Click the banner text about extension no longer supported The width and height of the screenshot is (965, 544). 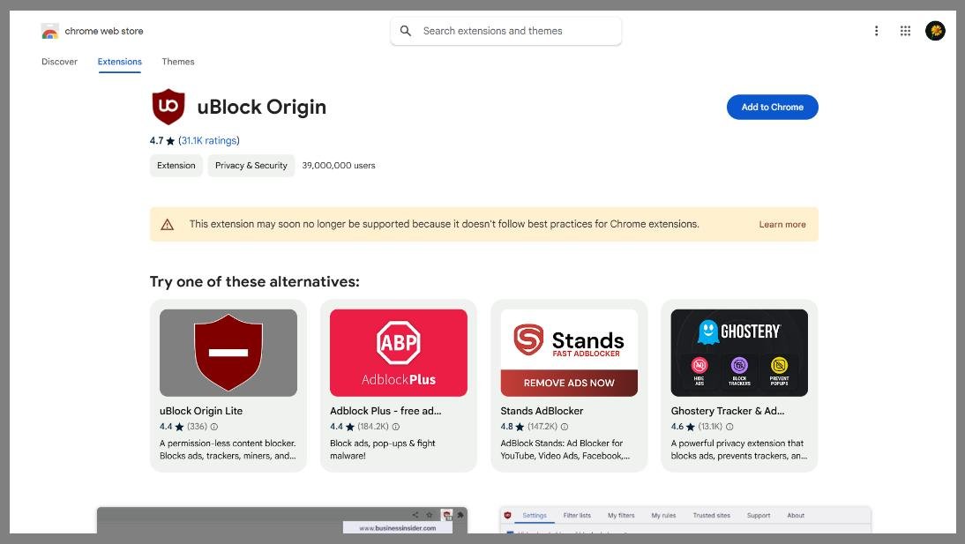coord(445,224)
